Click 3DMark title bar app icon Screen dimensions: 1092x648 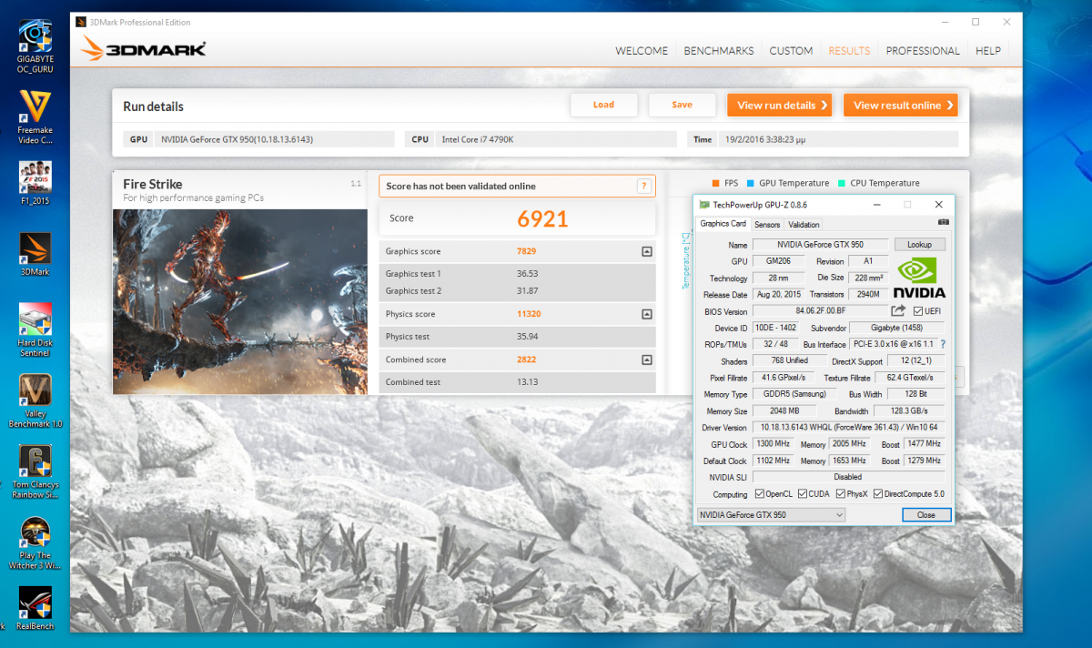(x=80, y=22)
